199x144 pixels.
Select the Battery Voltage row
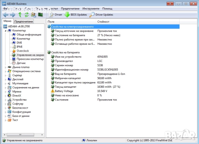click(x=64, y=91)
